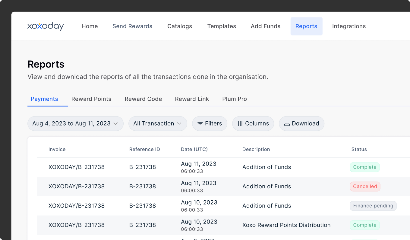The width and height of the screenshot is (410, 240).
Task: Click Addition of Funds in Cancelled row
Action: point(266,187)
